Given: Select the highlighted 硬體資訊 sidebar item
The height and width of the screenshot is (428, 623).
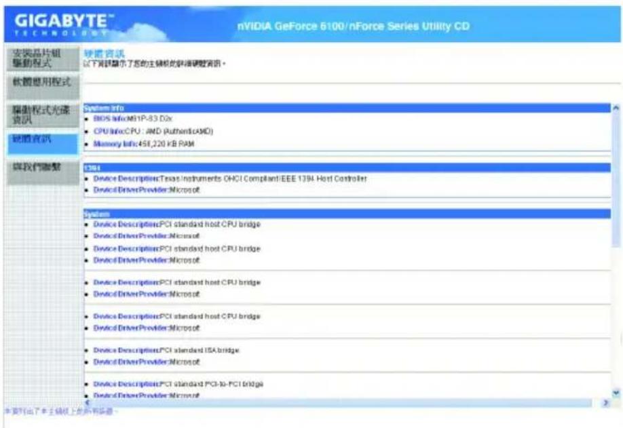Looking at the screenshot, I should point(43,143).
